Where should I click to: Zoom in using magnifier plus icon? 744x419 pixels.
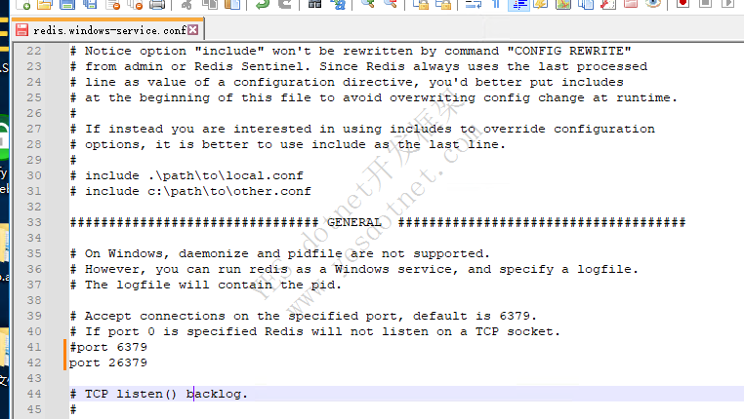coord(368,4)
